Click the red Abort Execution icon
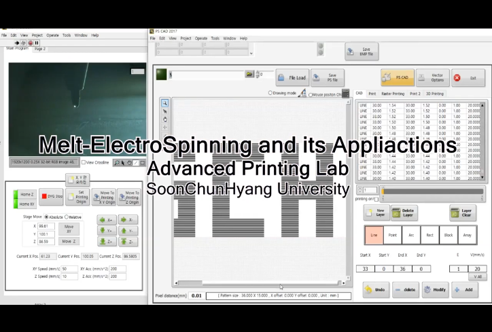This screenshot has width=492, height=332. pyautogui.click(x=31, y=43)
